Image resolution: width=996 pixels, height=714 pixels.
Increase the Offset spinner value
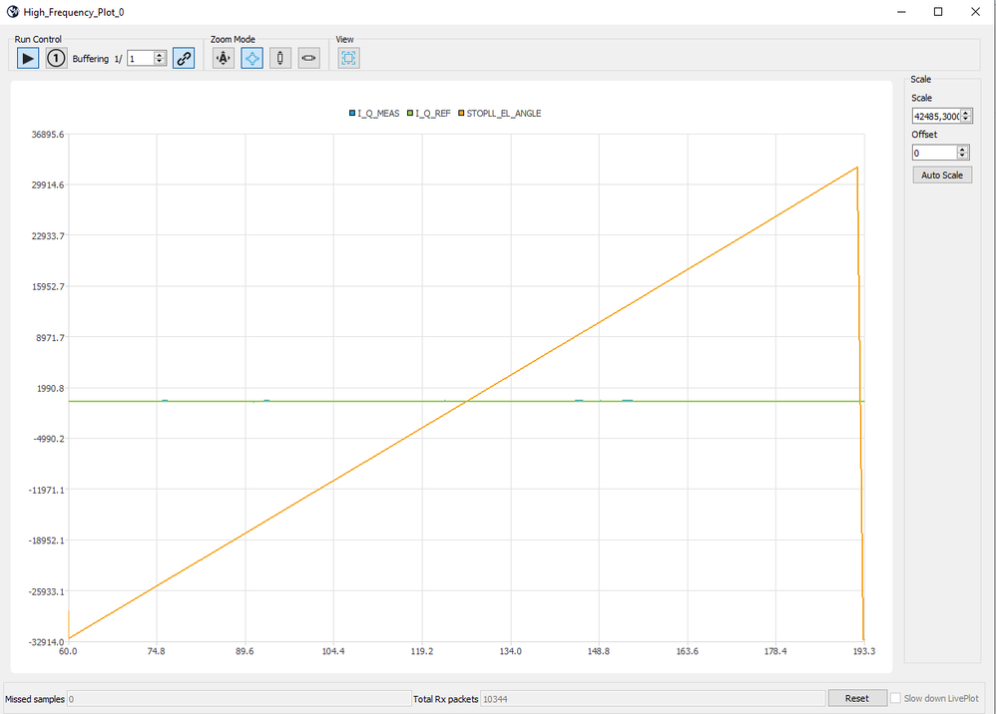(962, 150)
